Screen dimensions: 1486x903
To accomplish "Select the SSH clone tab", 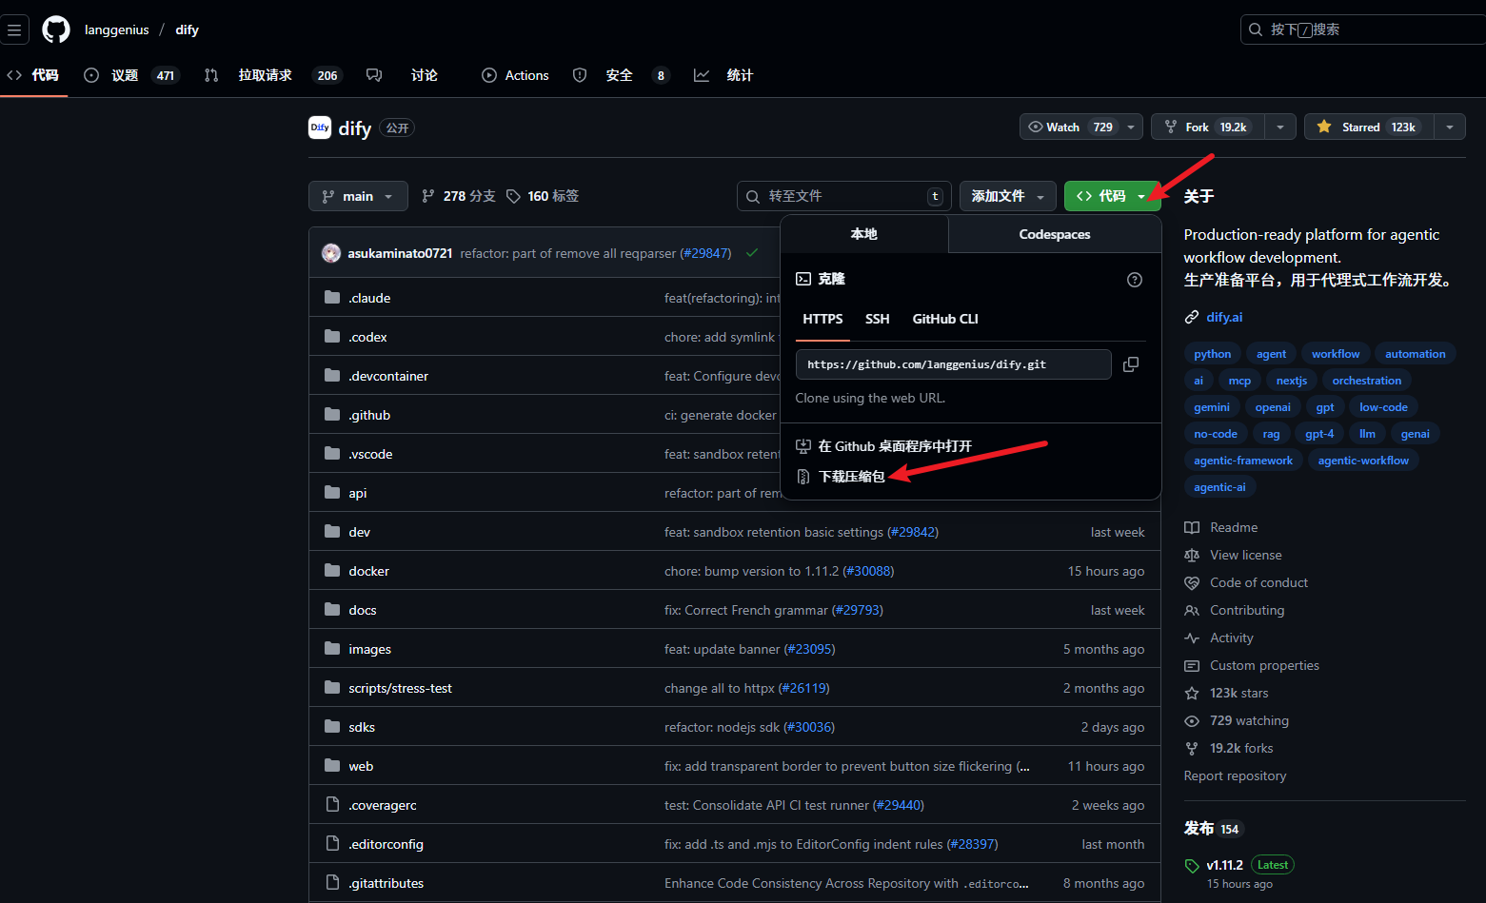I will click(877, 319).
